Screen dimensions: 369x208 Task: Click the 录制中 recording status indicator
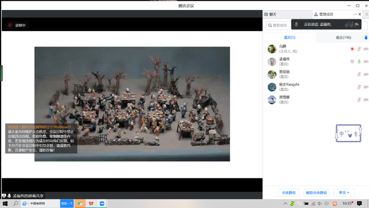tap(16, 25)
